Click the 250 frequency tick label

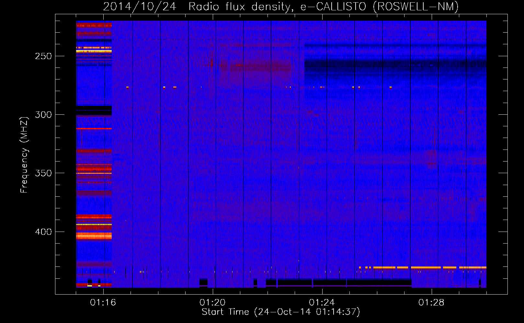coord(43,56)
